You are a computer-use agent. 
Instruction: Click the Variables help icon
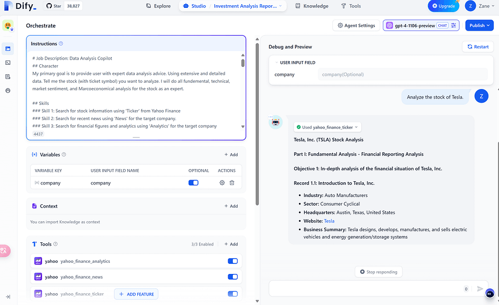coord(64,154)
